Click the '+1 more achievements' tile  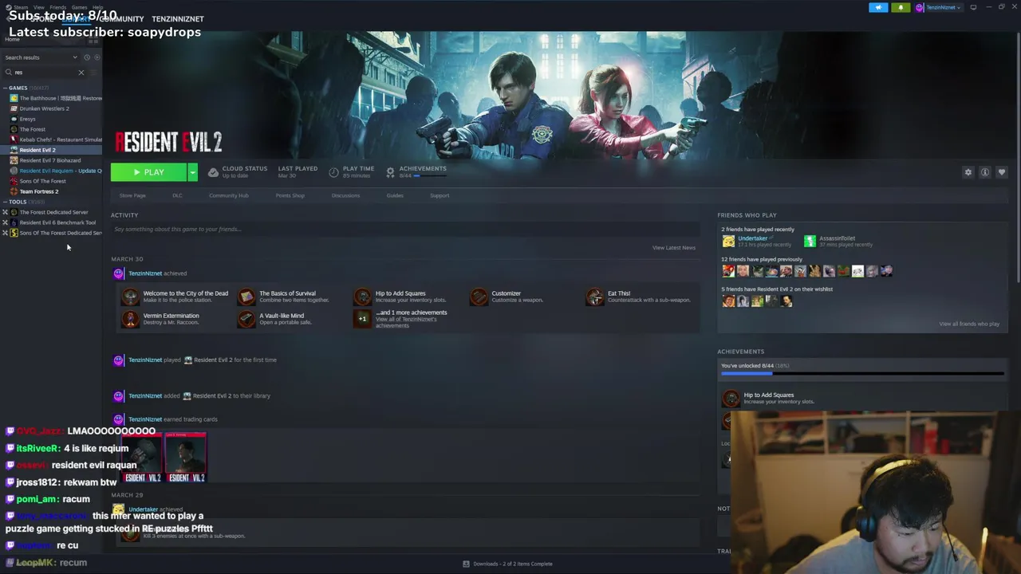coord(363,319)
